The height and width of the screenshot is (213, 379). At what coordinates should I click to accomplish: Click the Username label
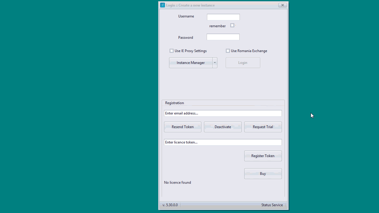[186, 16]
